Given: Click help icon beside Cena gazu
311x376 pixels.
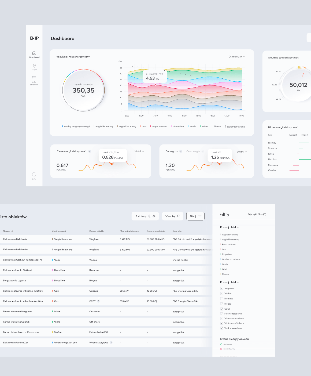Looking at the screenshot, I should pos(181,151).
